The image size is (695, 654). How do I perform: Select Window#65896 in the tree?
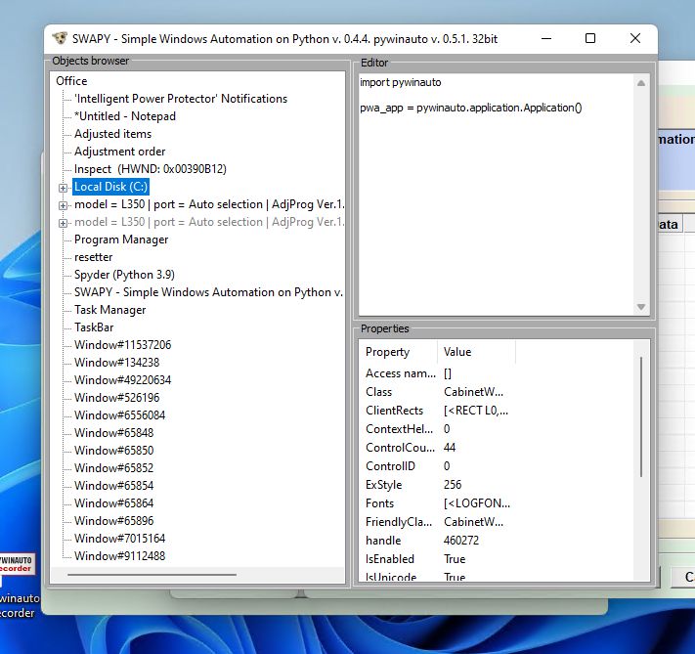point(114,521)
